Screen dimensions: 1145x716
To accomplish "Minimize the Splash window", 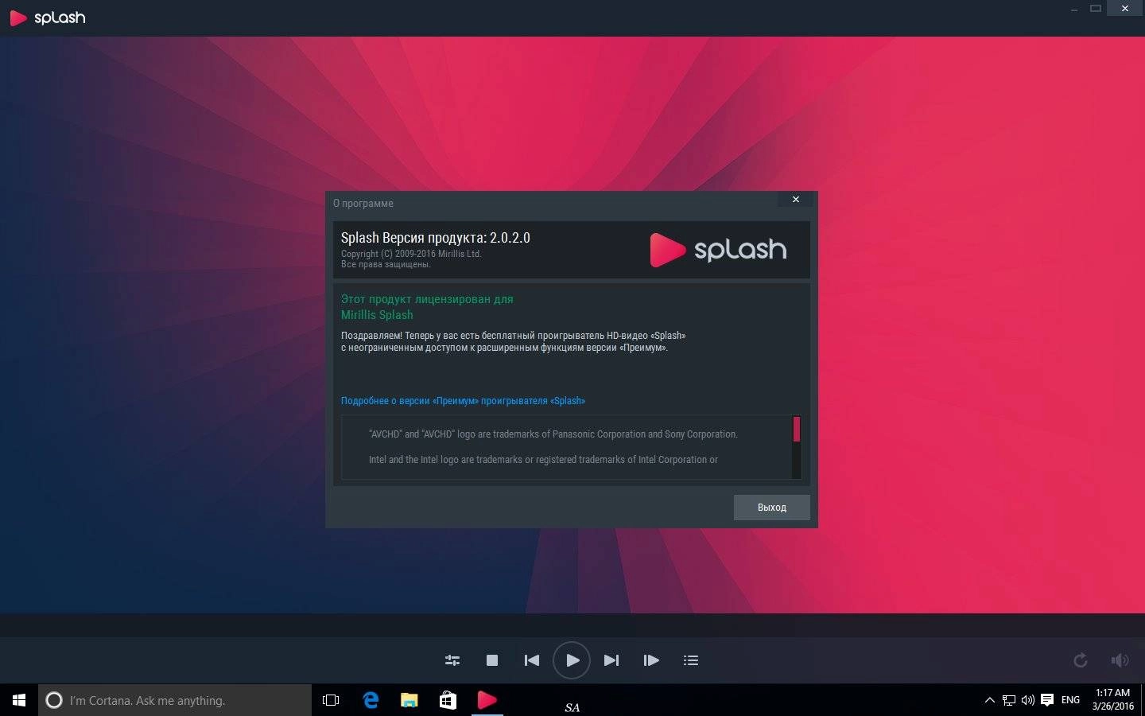I will [1074, 9].
